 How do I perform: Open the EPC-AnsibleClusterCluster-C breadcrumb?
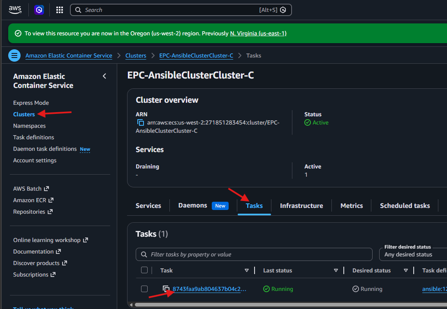pos(196,55)
